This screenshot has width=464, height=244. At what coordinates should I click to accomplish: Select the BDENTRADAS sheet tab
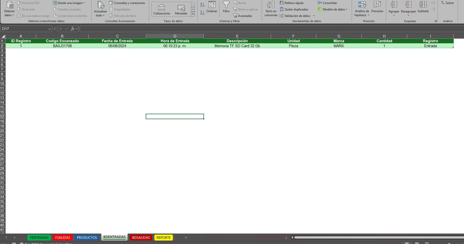[114, 237]
